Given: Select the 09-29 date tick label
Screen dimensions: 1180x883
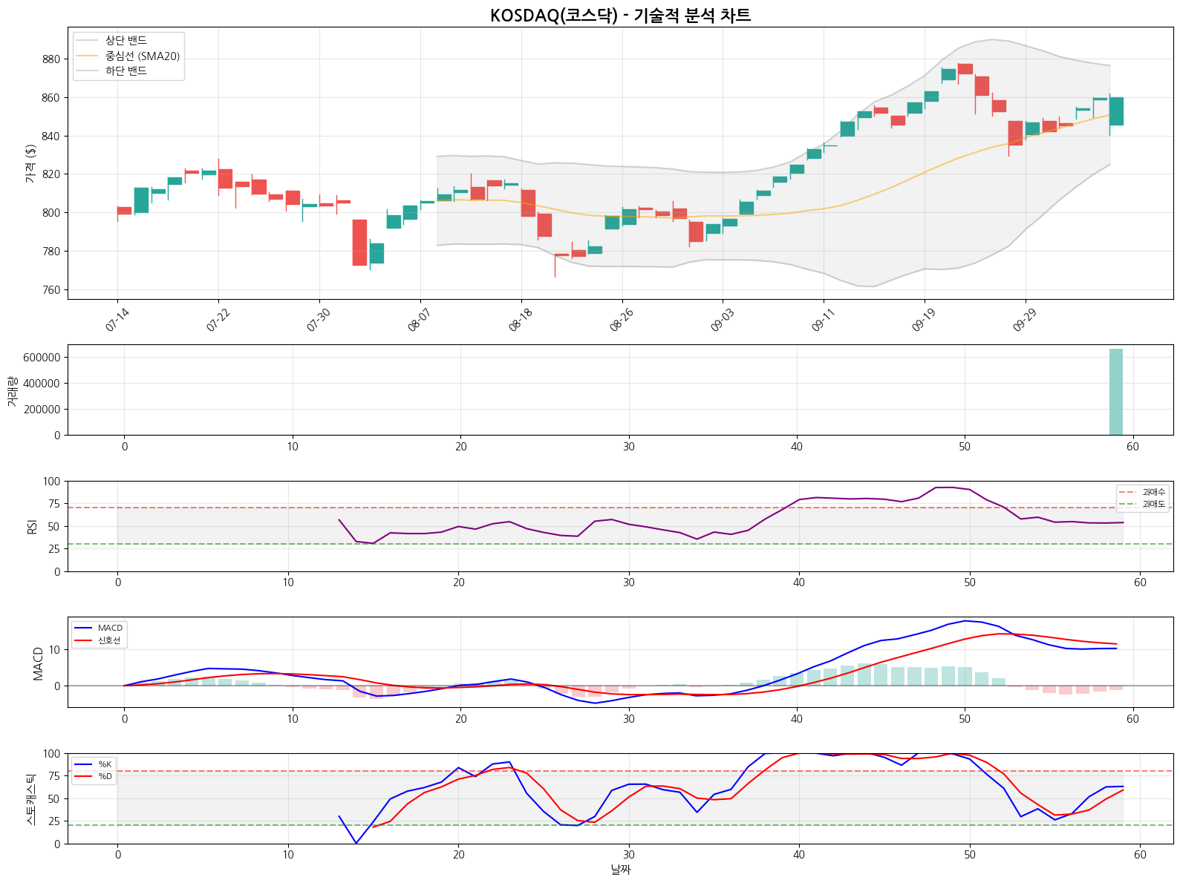Looking at the screenshot, I should coord(1025,321).
